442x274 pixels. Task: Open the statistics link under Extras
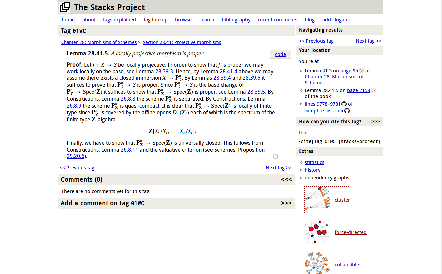click(x=314, y=162)
